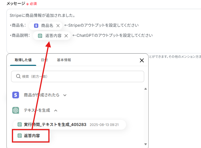The height and width of the screenshot is (148, 201).
Task: Switch to the 取得した値 tab
Action: 23,60
